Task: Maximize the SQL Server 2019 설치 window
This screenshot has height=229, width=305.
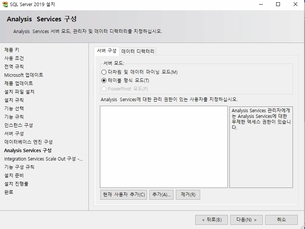Action: pyautogui.click(x=278, y=4)
